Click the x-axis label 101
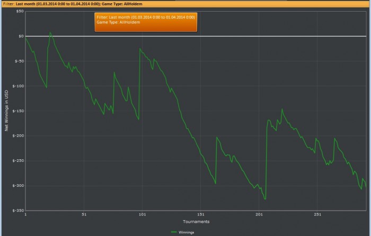This screenshot has height=236, width=371. (142, 214)
